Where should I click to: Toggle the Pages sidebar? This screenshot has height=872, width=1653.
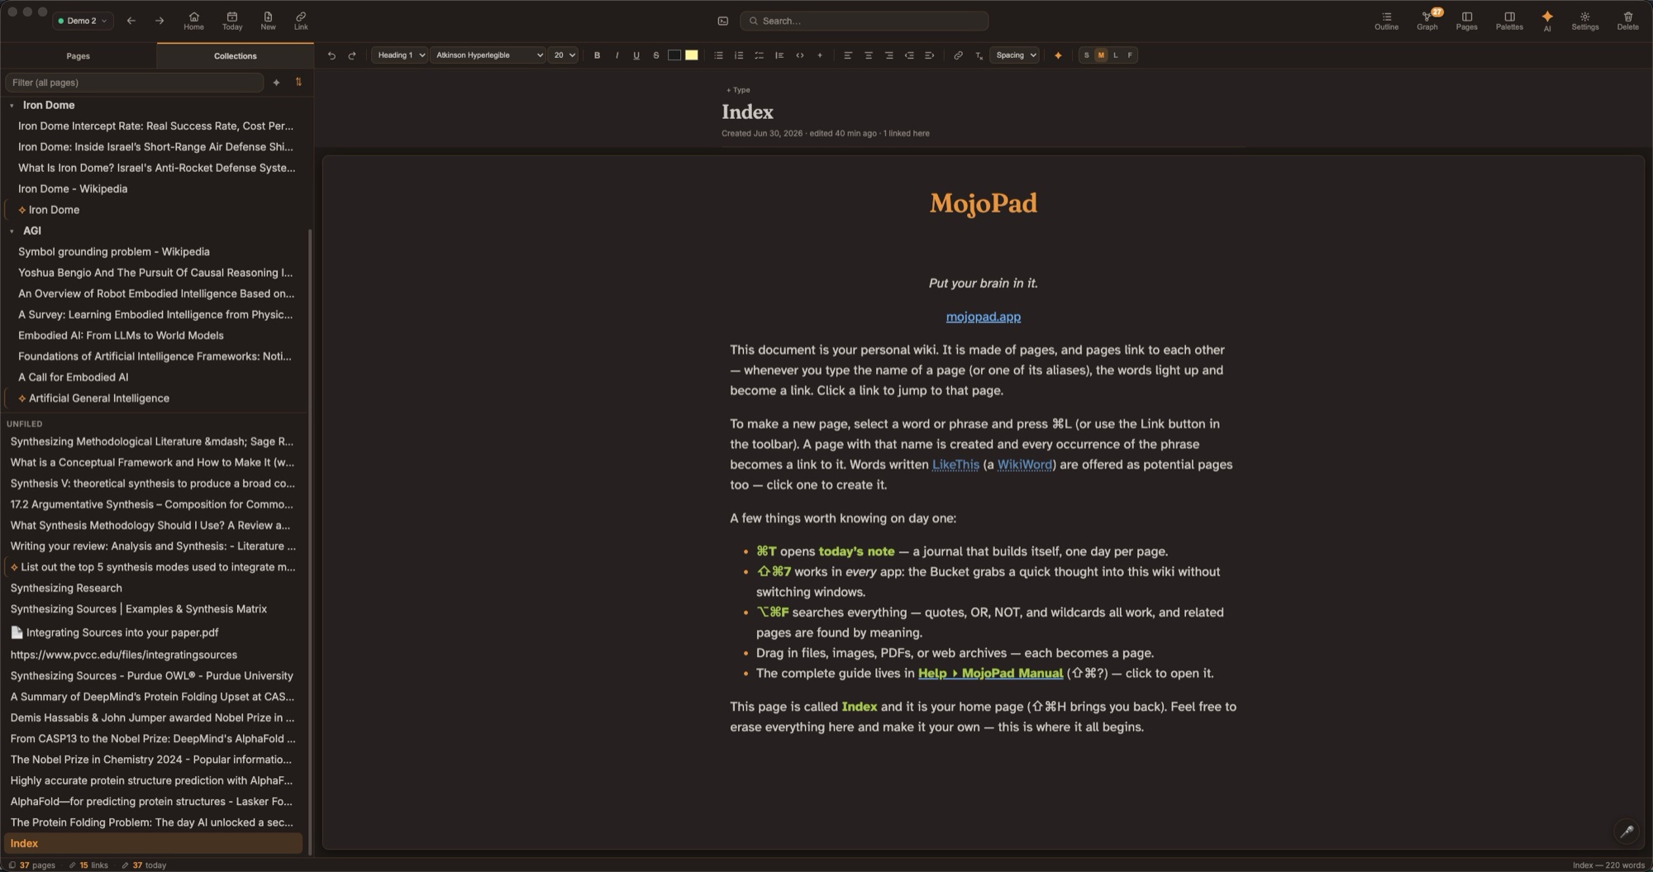point(1466,21)
